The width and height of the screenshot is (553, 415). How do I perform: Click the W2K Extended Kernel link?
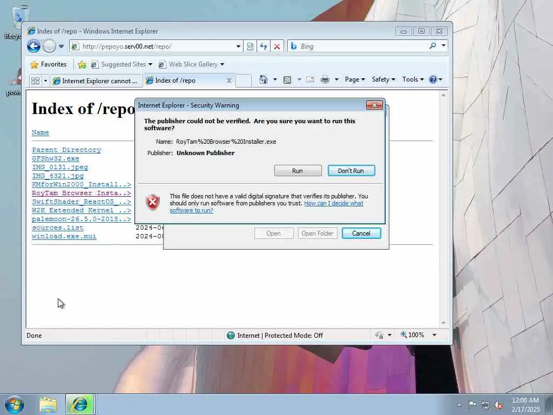point(81,210)
